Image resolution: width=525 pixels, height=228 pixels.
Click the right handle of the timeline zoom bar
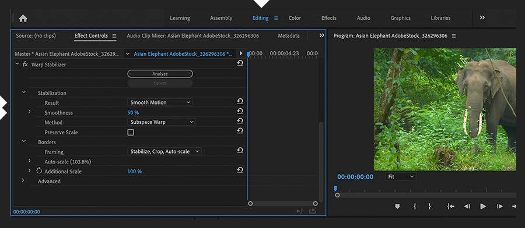pyautogui.click(x=315, y=204)
